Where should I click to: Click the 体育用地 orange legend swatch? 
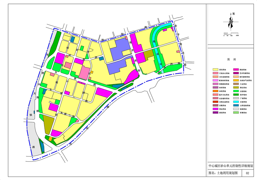[x=215, y=91]
